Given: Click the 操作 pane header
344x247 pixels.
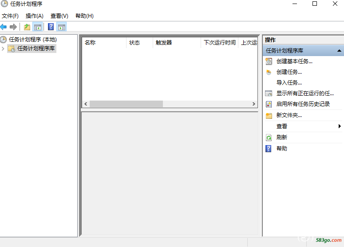Looking at the screenshot, I should coord(304,40).
